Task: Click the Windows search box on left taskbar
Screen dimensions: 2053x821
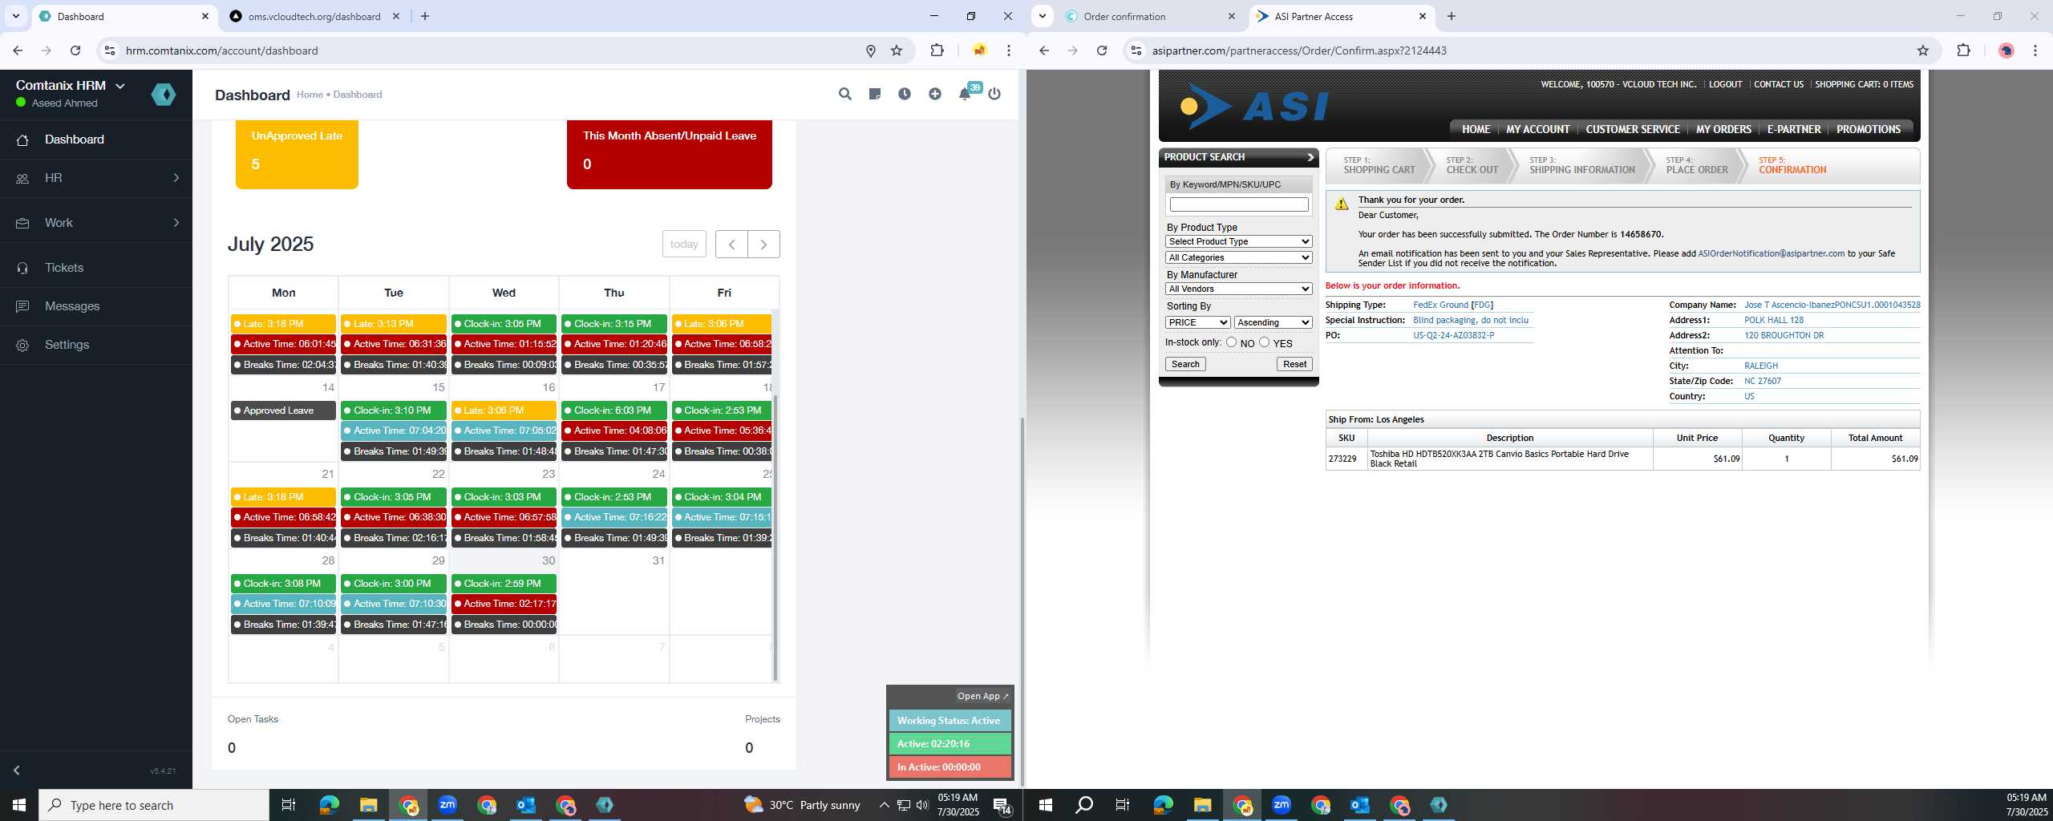Action: pyautogui.click(x=154, y=805)
